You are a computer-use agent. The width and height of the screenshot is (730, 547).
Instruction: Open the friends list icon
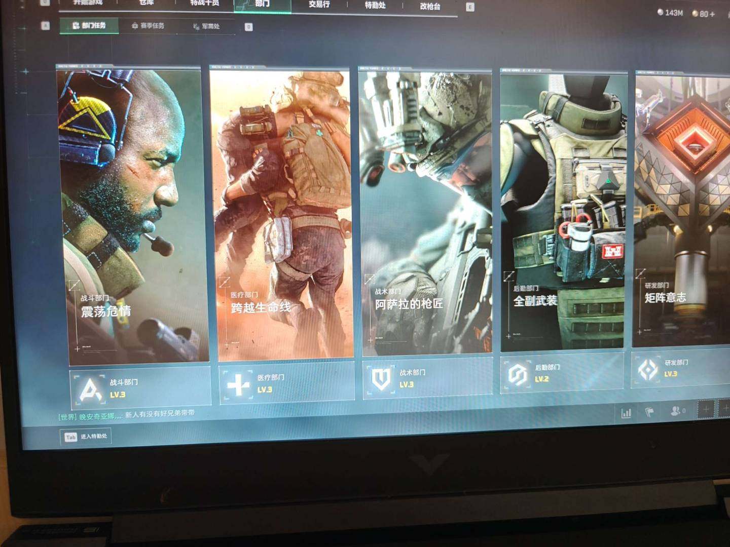tap(677, 411)
